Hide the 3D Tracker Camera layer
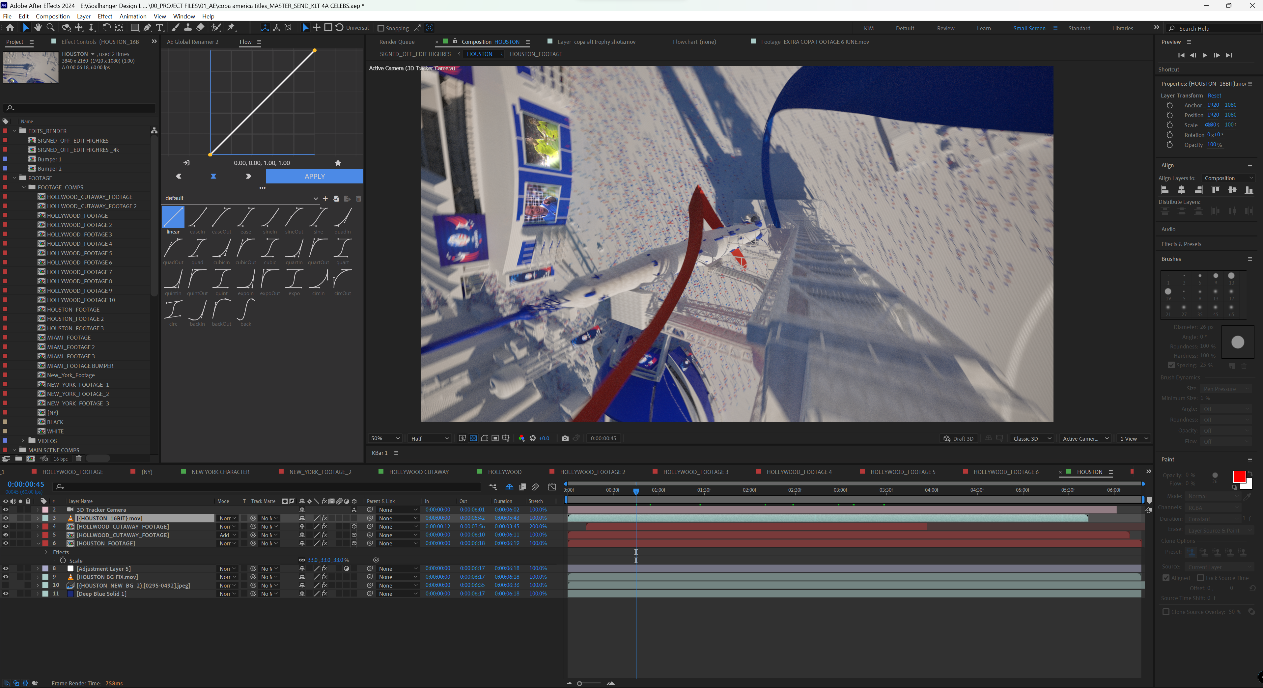Viewport: 1263px width, 688px height. (5, 509)
